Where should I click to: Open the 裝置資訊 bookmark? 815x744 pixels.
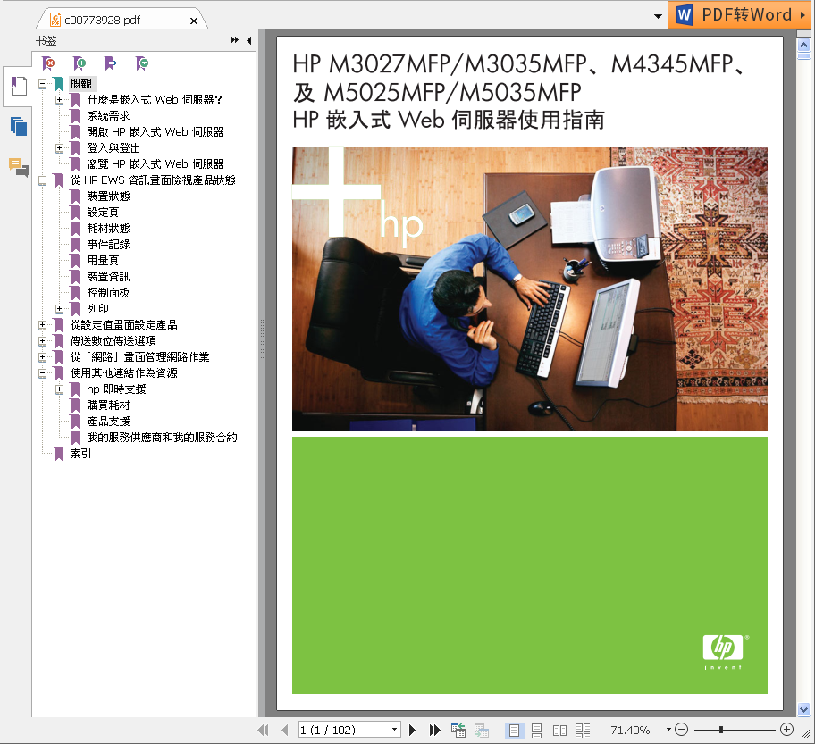click(108, 277)
